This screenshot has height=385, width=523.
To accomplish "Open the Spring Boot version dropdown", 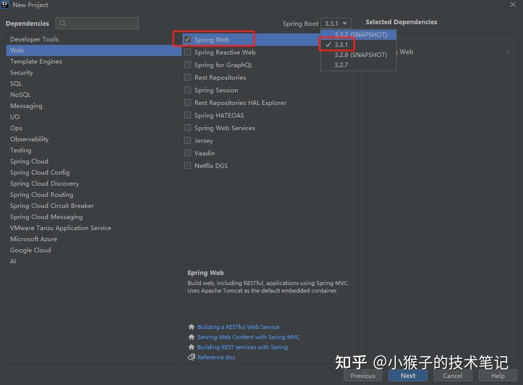I will pos(336,23).
